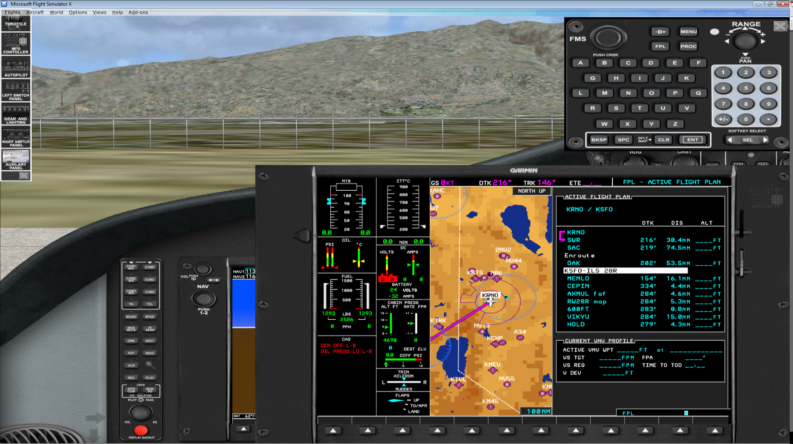Click the pilot/pass VOL SQ knob
The width and height of the screenshot is (793, 444).
[140, 412]
